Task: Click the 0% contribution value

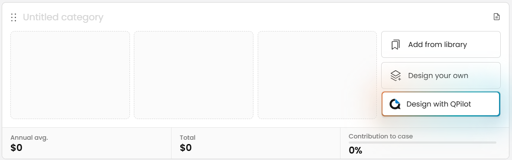Action: pos(356,150)
